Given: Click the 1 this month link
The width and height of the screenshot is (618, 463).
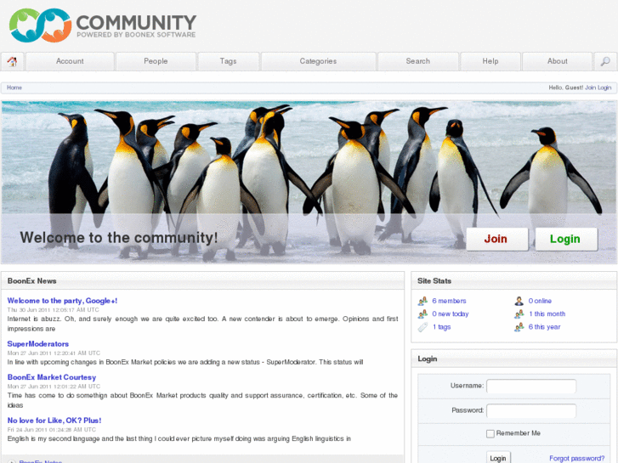Looking at the screenshot, I should click(547, 314).
